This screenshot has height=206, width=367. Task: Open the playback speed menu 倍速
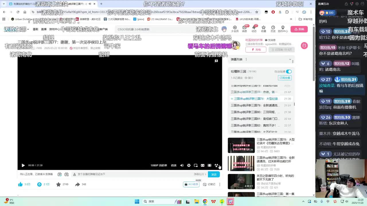(174, 165)
